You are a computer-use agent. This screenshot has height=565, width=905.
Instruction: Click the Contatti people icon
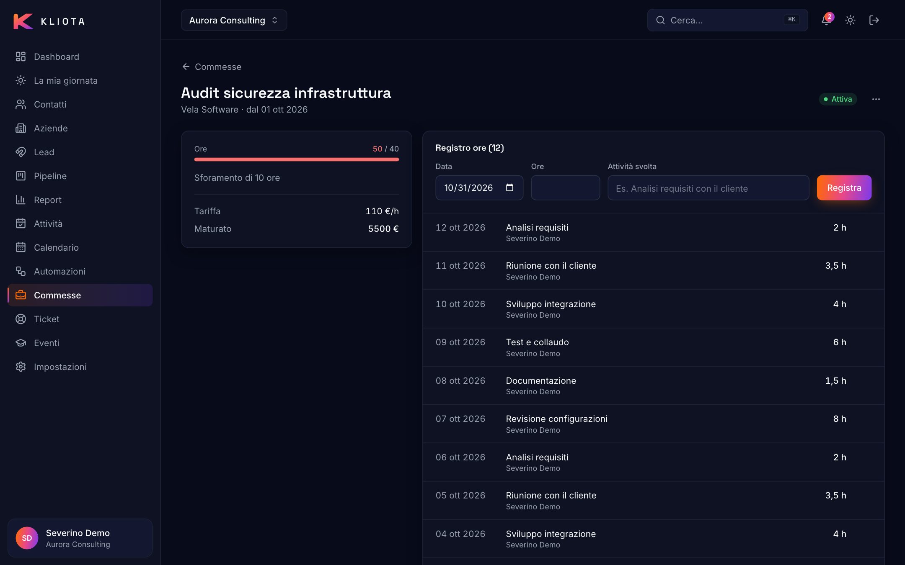coord(21,104)
